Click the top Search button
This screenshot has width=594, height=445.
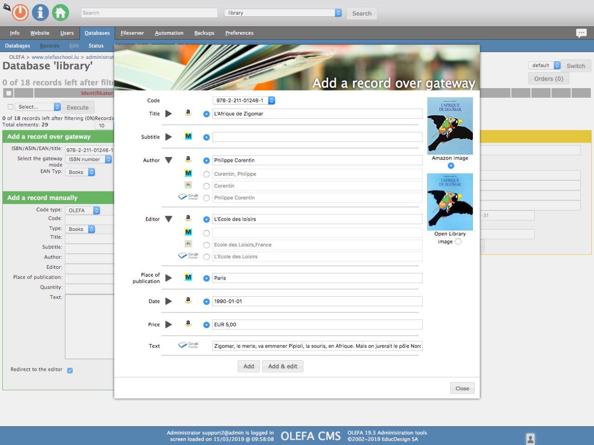click(x=362, y=13)
